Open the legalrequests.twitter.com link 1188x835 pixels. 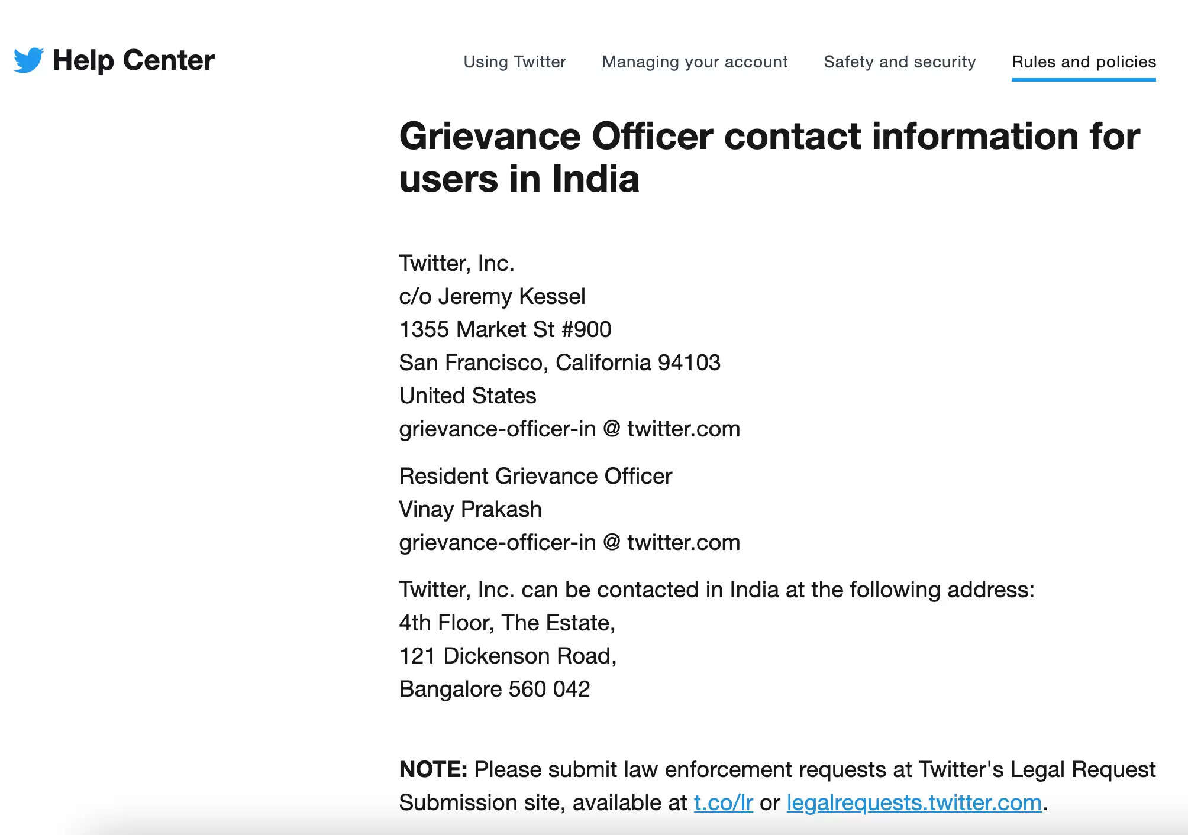pos(913,802)
